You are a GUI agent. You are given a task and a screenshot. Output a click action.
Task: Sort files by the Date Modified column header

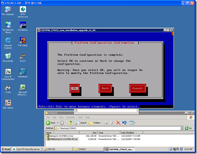point(131,132)
